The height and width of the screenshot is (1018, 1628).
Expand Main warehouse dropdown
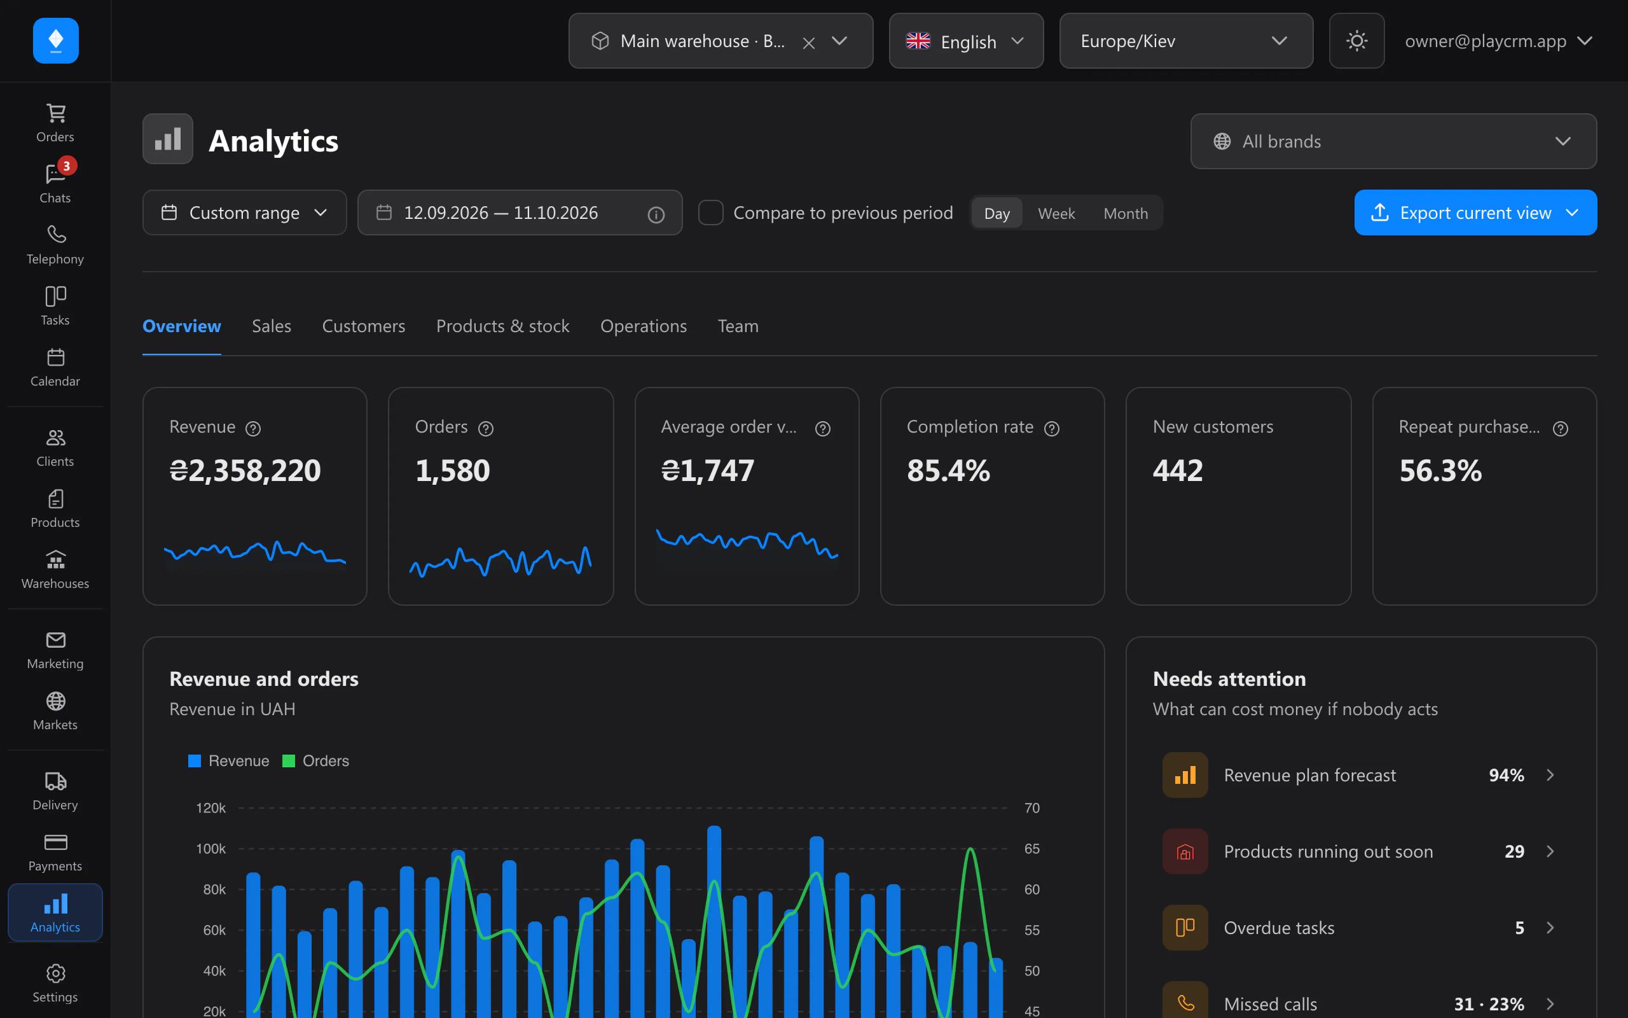(x=839, y=41)
